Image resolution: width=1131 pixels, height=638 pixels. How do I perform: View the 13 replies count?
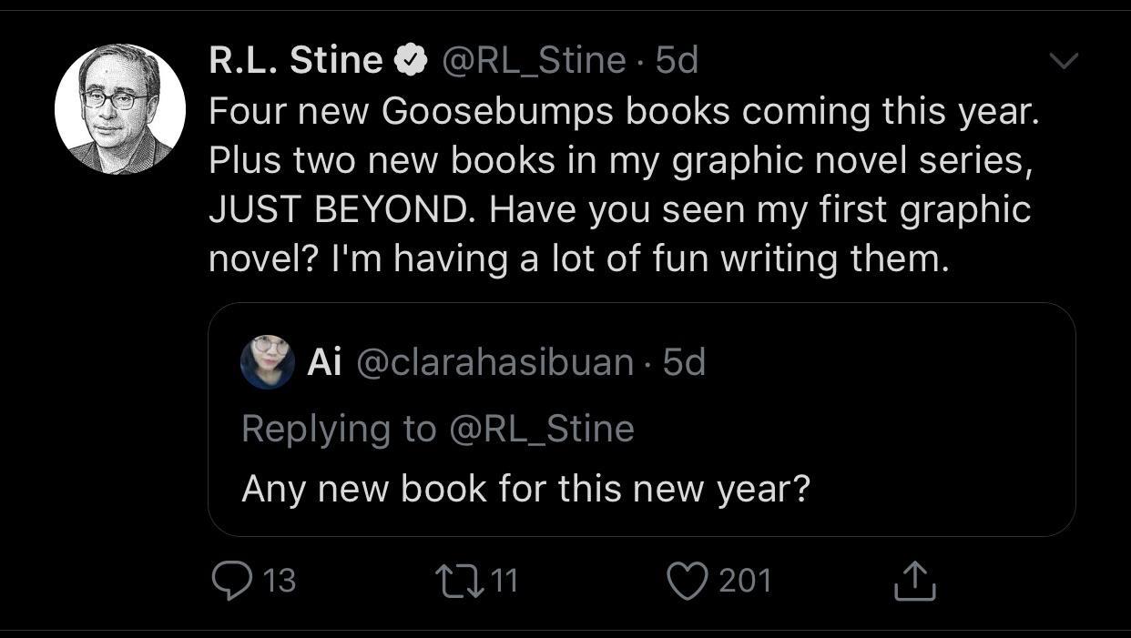point(279,580)
